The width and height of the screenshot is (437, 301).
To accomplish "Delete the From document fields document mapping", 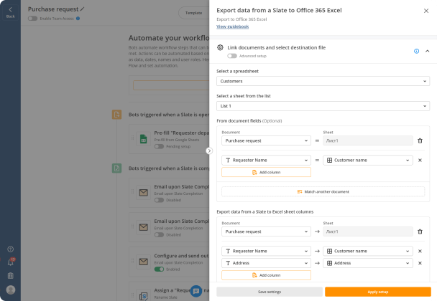I will pyautogui.click(x=420, y=140).
